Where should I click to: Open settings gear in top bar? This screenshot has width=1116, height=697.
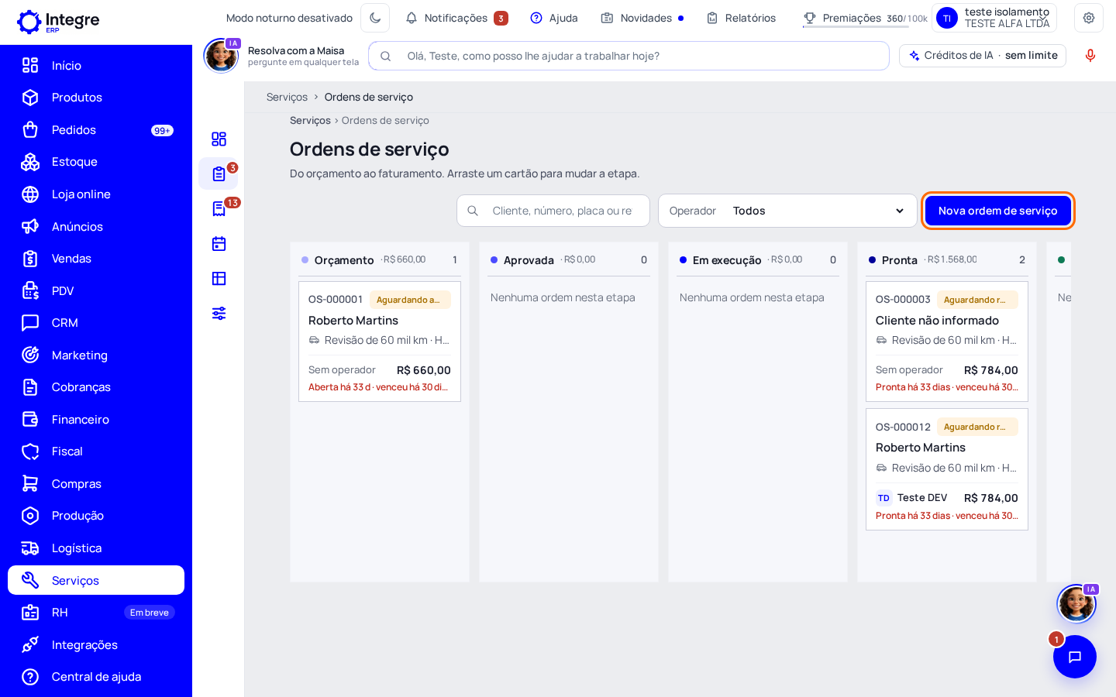pos(1089,18)
